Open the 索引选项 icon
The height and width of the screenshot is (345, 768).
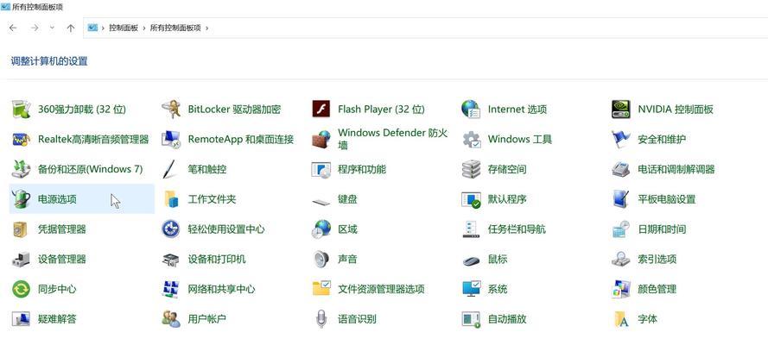(621, 259)
